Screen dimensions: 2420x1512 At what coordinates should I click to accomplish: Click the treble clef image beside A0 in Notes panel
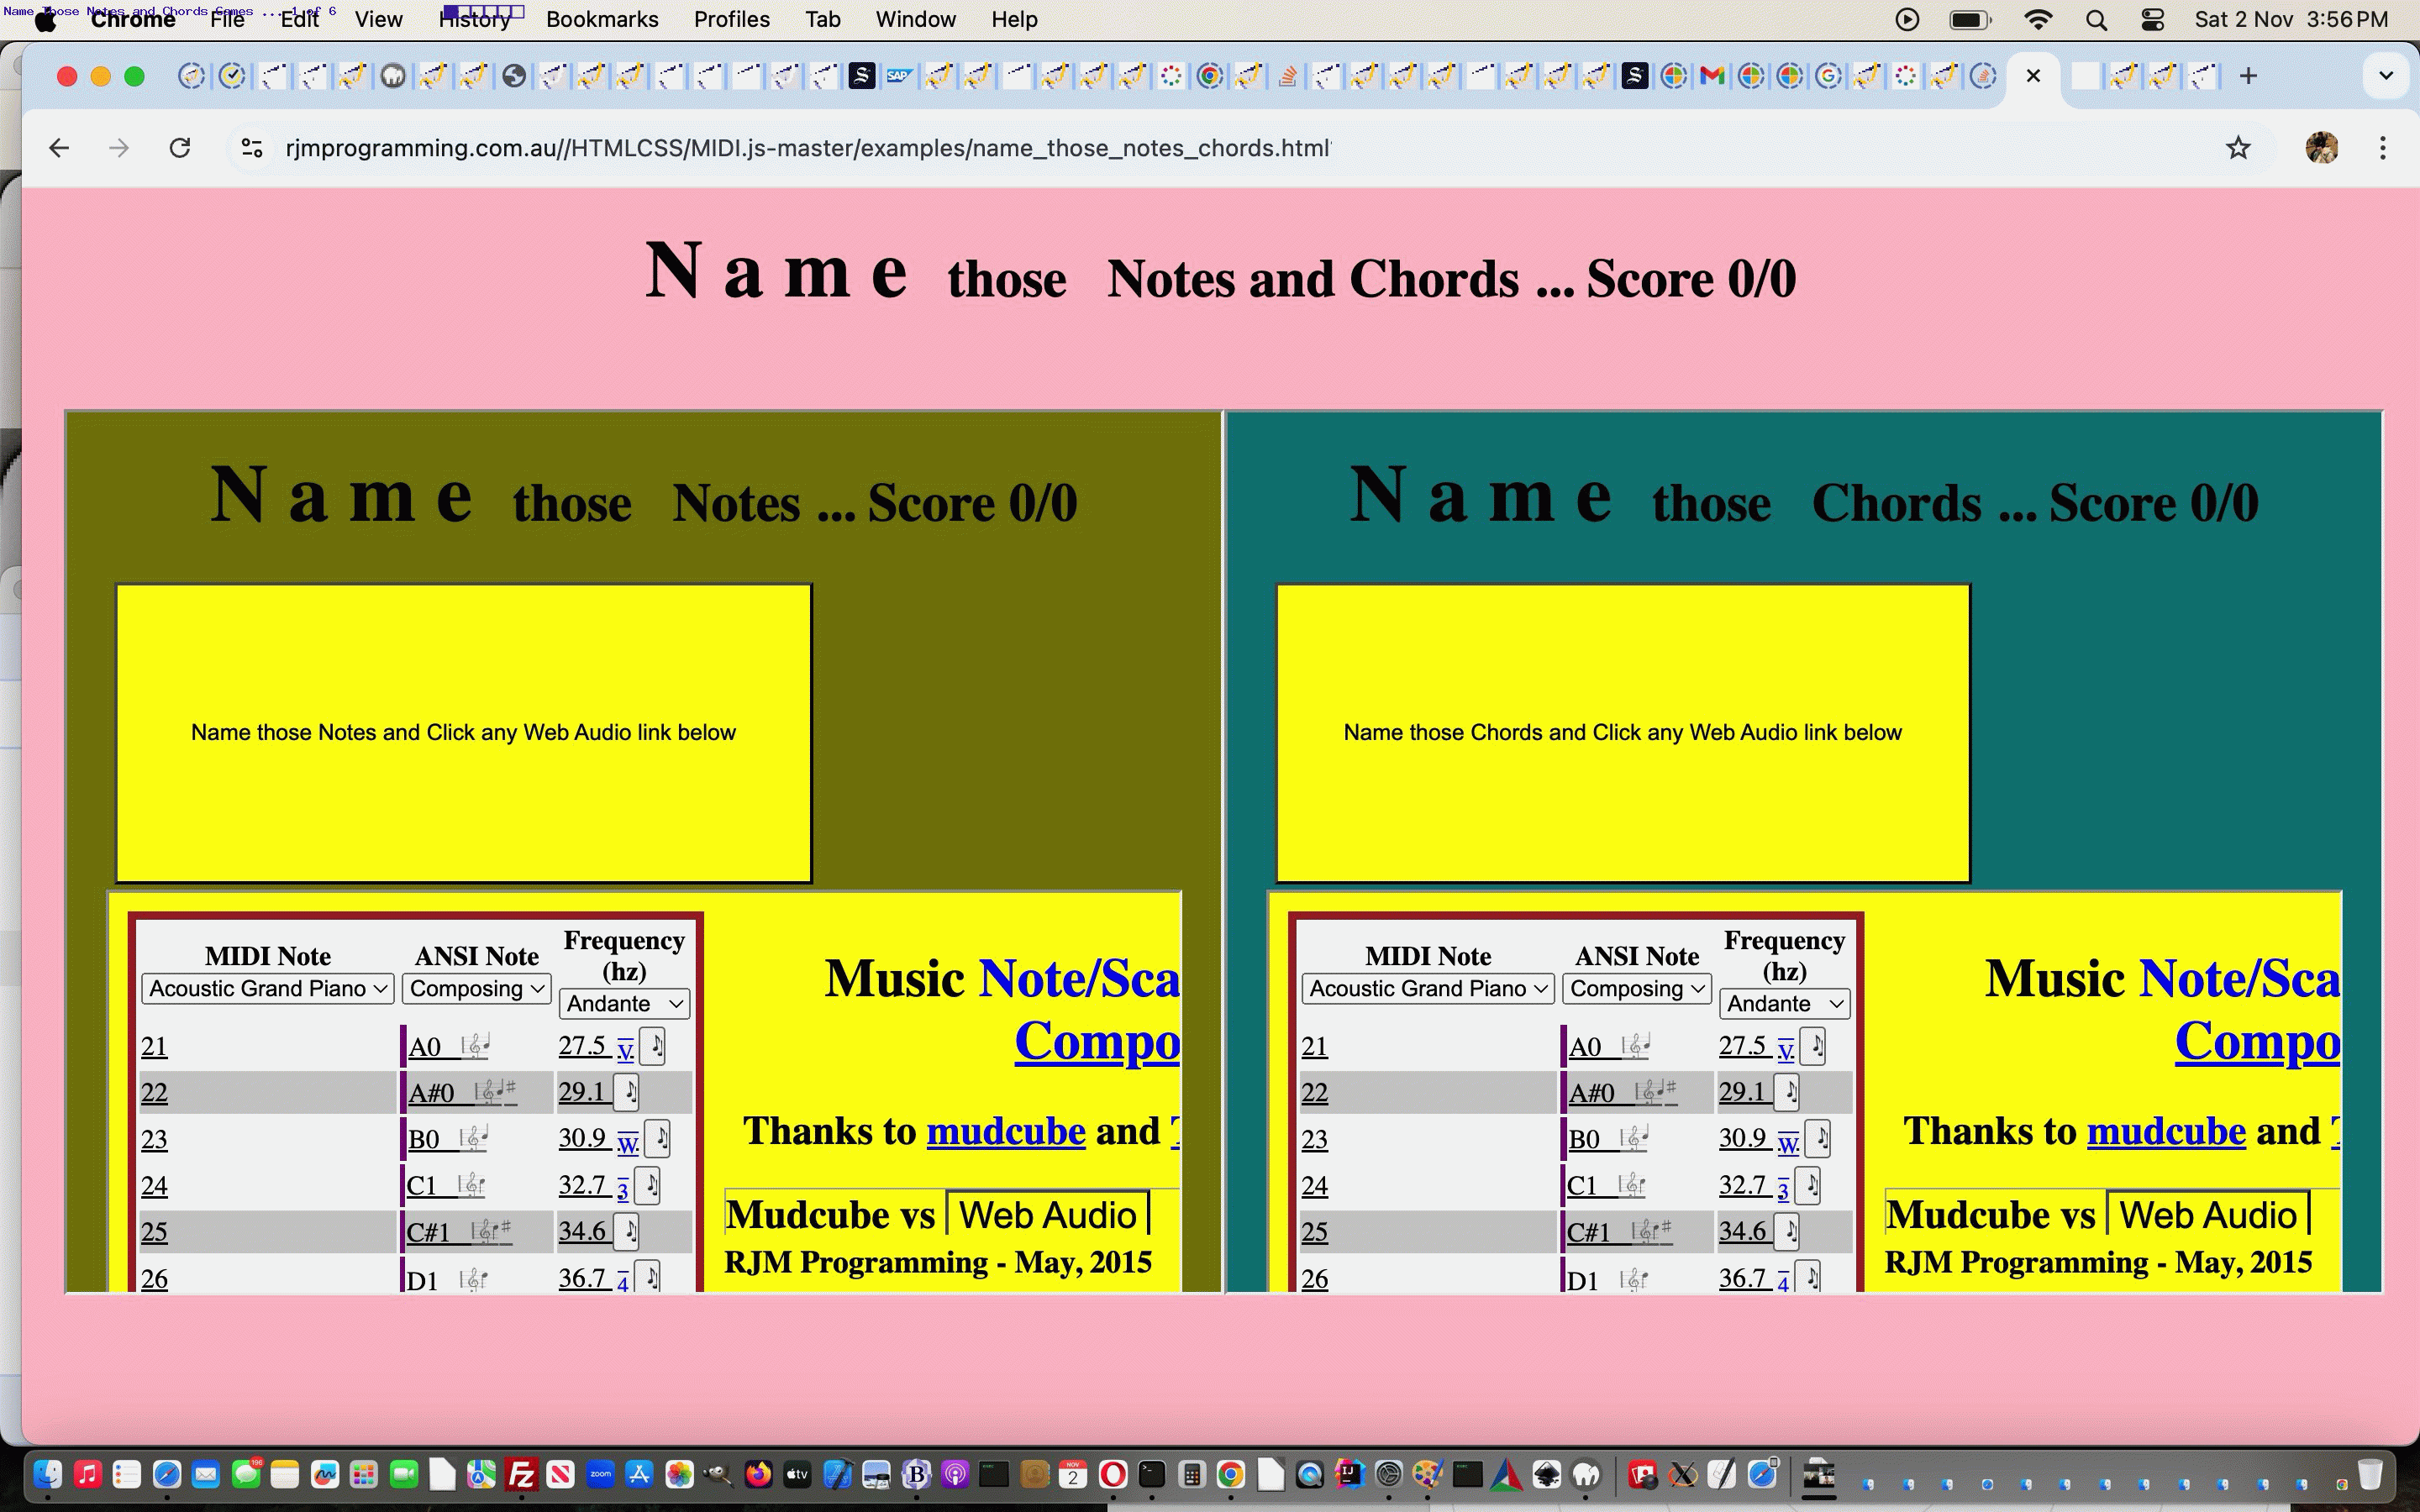476,1046
